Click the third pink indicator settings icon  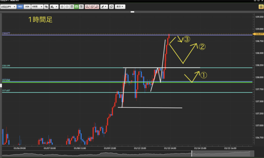click(97, 7)
